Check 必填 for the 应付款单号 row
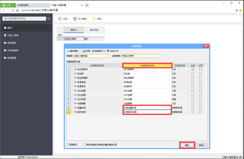 click(x=200, y=69)
